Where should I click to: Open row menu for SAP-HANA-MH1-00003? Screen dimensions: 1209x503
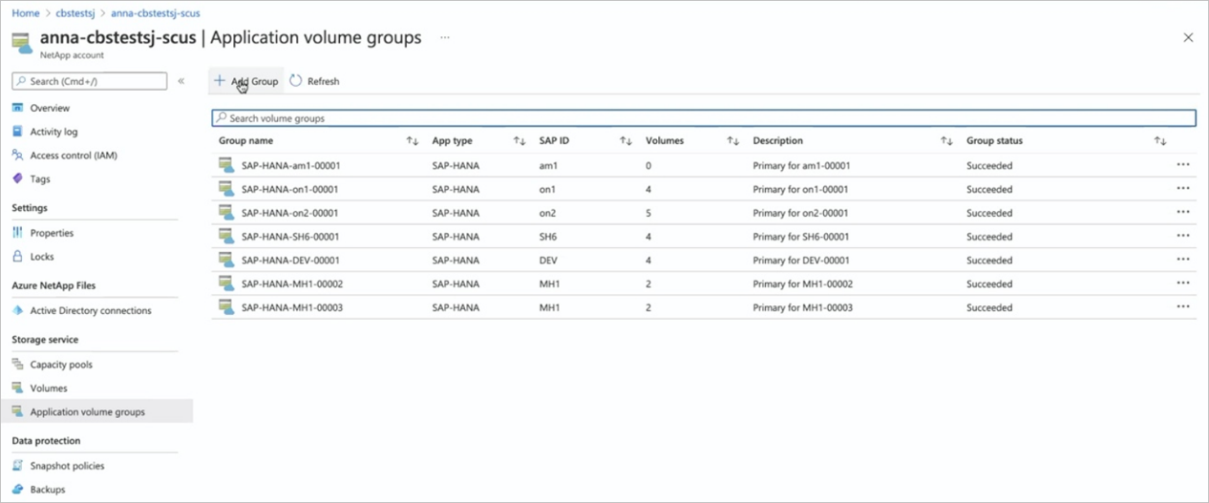tap(1183, 306)
